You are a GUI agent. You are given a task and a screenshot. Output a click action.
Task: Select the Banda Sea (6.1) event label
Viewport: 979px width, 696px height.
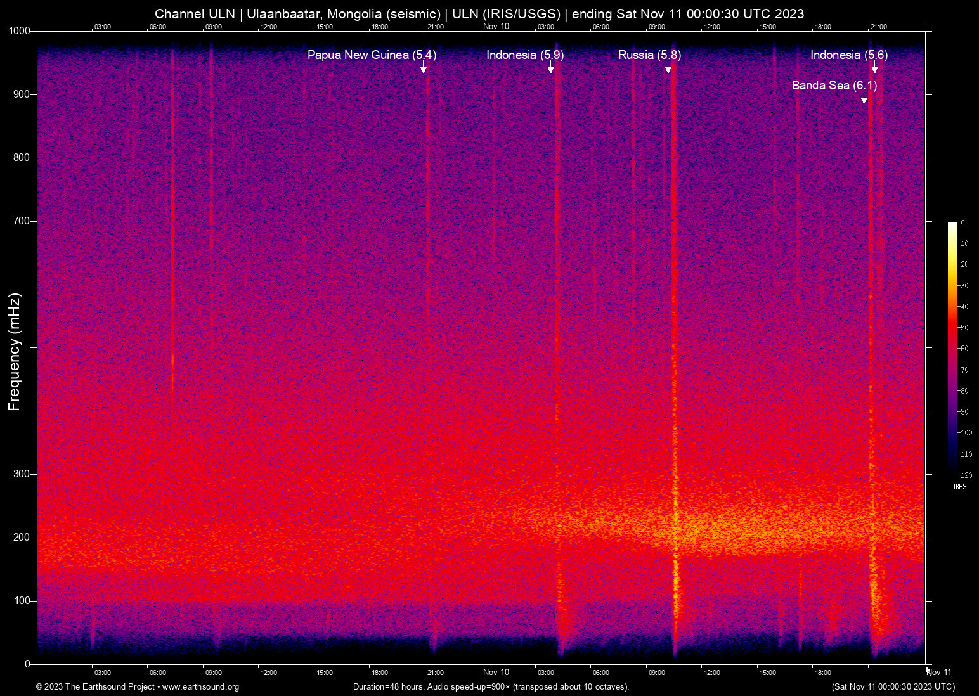point(834,85)
